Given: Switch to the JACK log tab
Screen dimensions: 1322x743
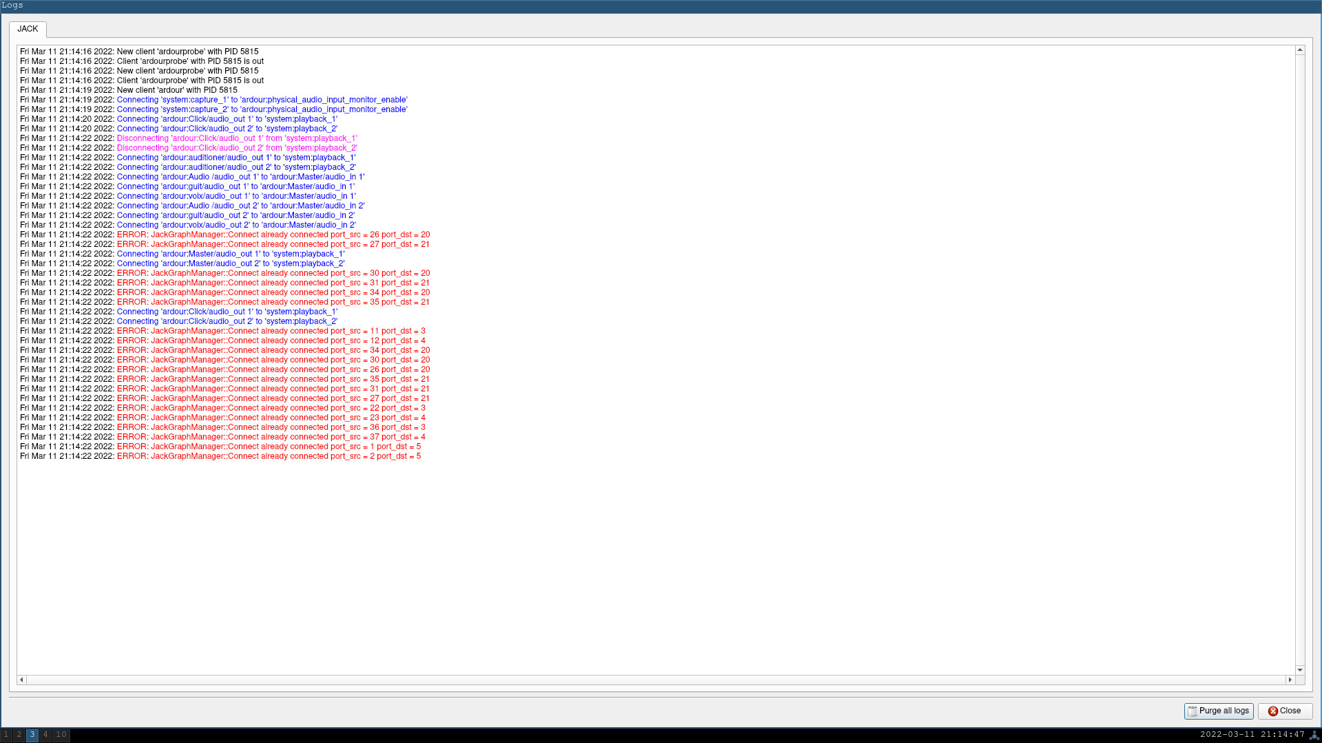Looking at the screenshot, I should (x=28, y=29).
